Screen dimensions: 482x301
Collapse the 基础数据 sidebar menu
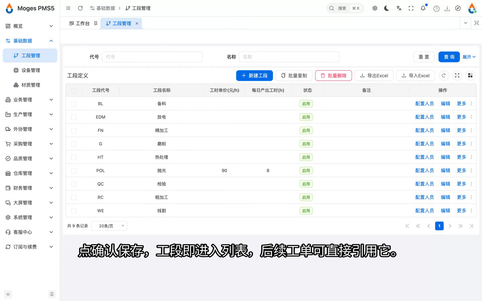30,41
